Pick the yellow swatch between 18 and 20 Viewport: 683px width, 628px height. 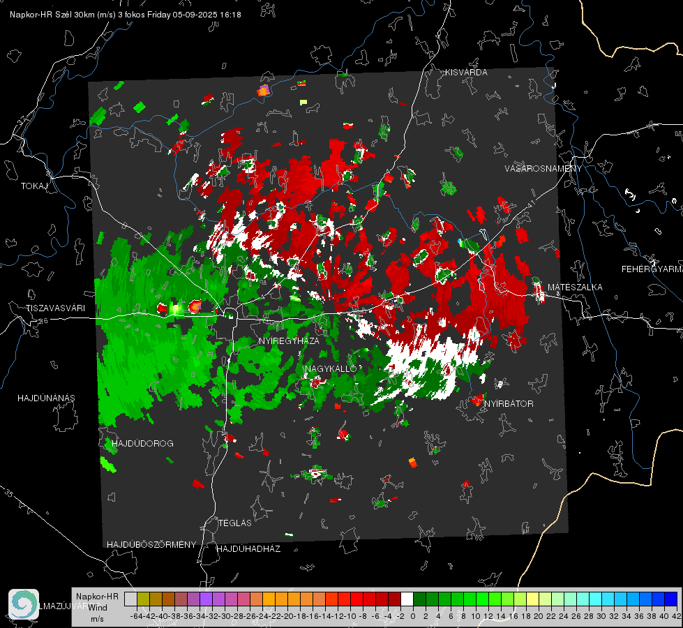[x=532, y=599]
